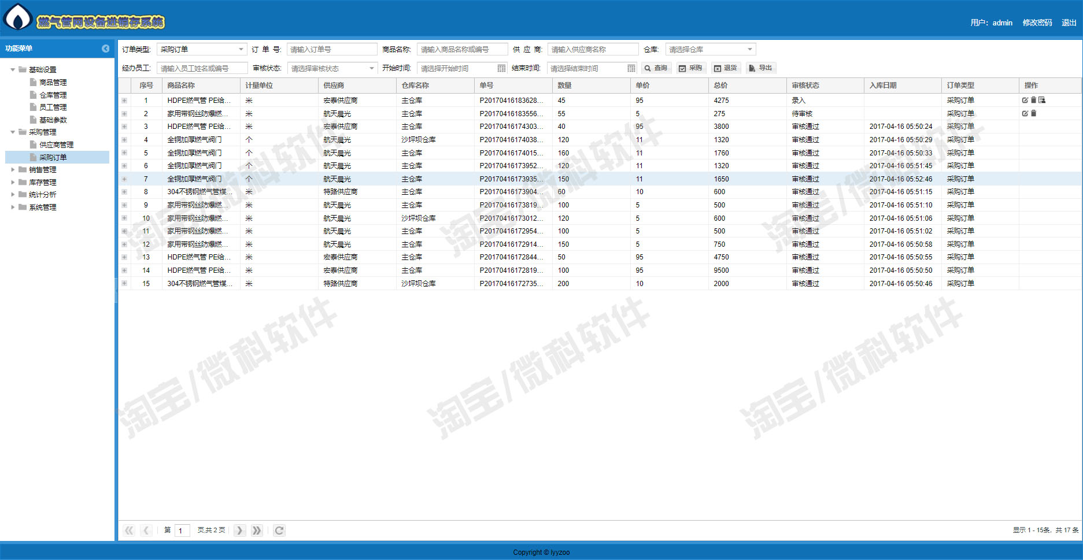The height and width of the screenshot is (560, 1083).
Task: Collapse the 基础设置 tree node
Action: pyautogui.click(x=13, y=69)
